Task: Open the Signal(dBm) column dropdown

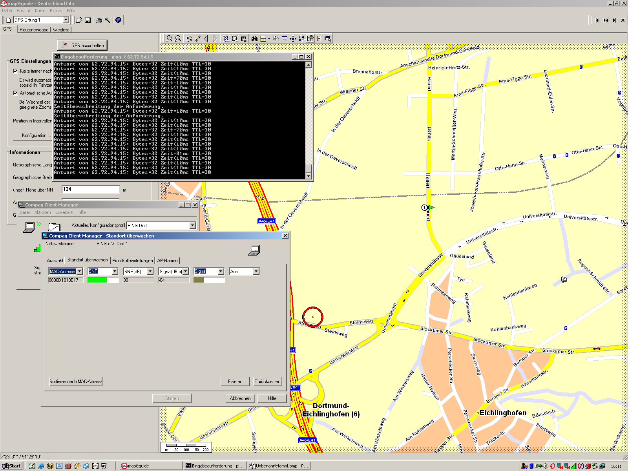Action: [186, 272]
